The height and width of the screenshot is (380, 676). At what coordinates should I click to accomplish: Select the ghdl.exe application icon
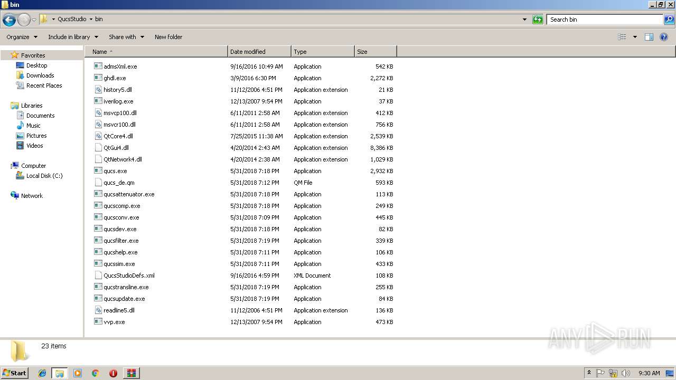[98, 78]
